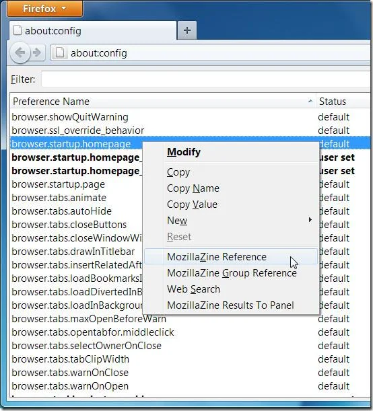373x411 pixels.
Task: Select MozillaZine Results To Panel
Action: tap(230, 305)
